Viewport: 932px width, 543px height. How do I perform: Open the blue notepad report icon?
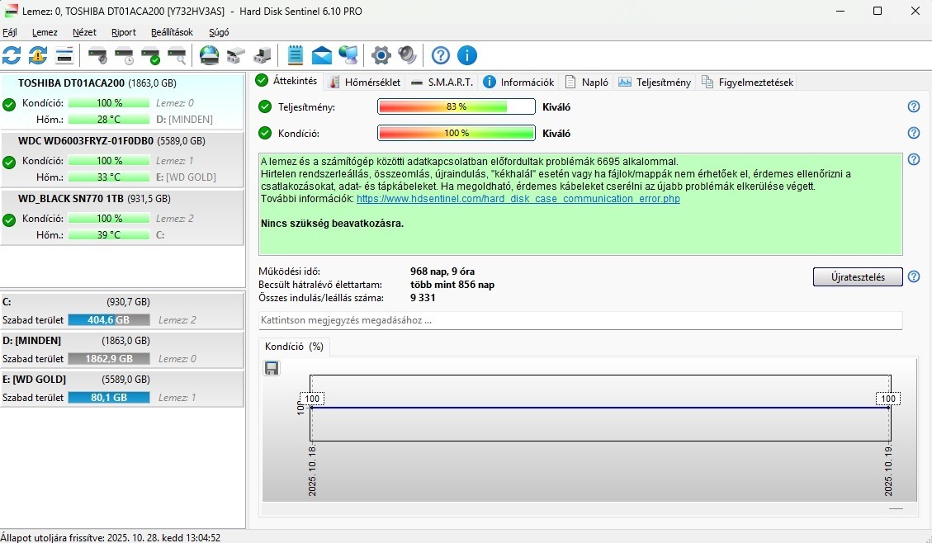pos(296,55)
